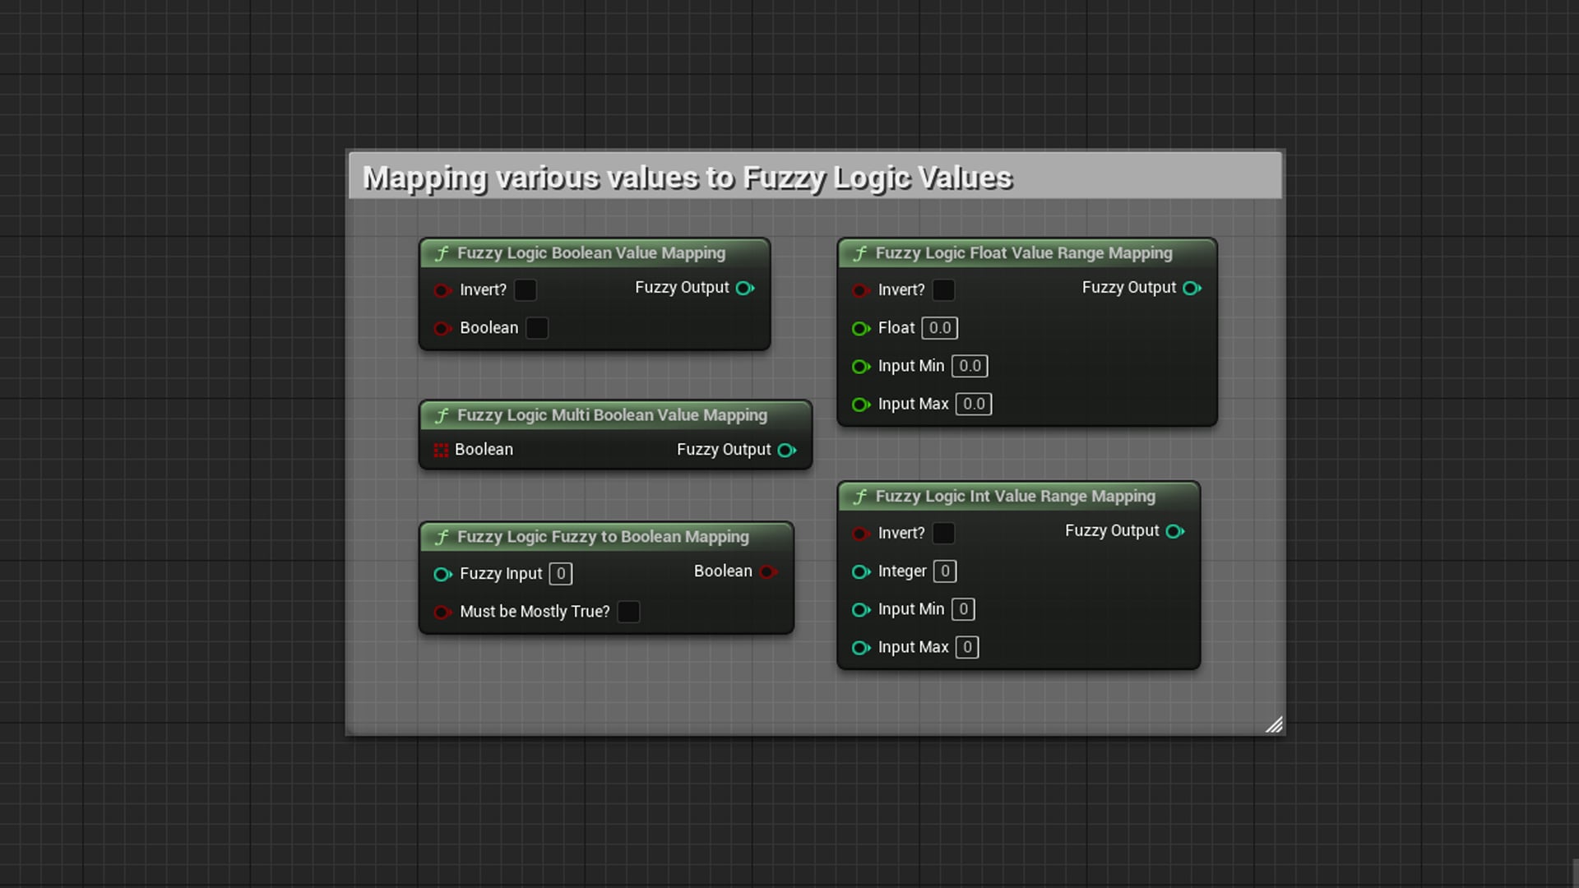The image size is (1579, 888).
Task: Click Fuzzy Output pin on Multi Boolean Mapping
Action: coord(787,450)
